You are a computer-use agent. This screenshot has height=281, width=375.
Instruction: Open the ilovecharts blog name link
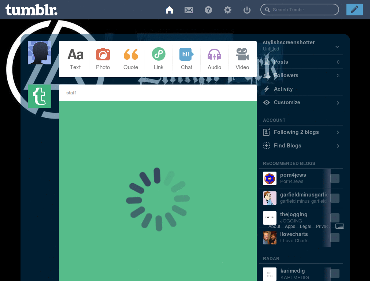tap(294, 234)
